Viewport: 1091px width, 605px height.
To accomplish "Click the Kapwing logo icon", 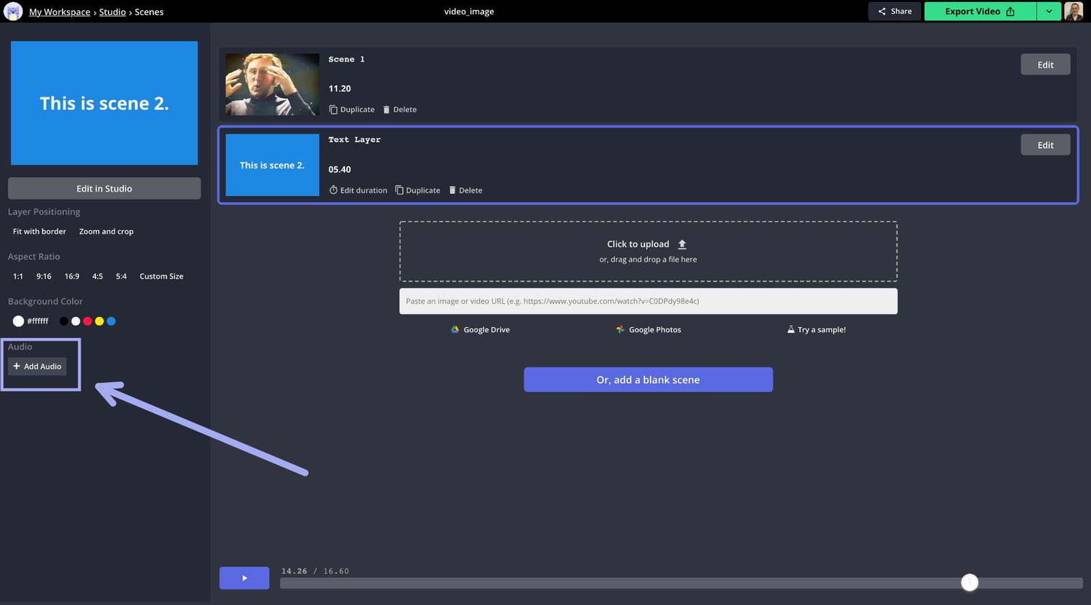I will click(13, 12).
